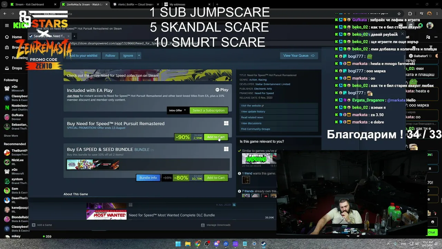Viewport: 442px width, 249px height.
Task: Open View Your Queue
Action: [299, 56]
